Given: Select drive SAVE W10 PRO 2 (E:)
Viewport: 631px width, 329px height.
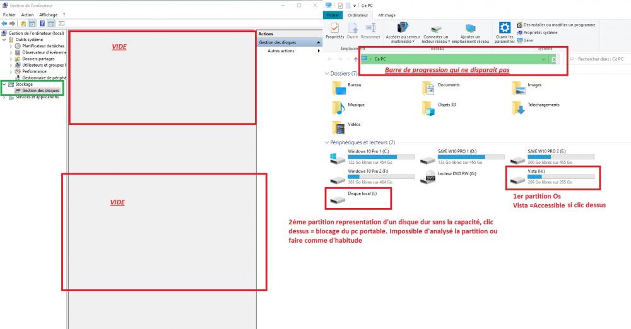Looking at the screenshot, I should [x=552, y=157].
